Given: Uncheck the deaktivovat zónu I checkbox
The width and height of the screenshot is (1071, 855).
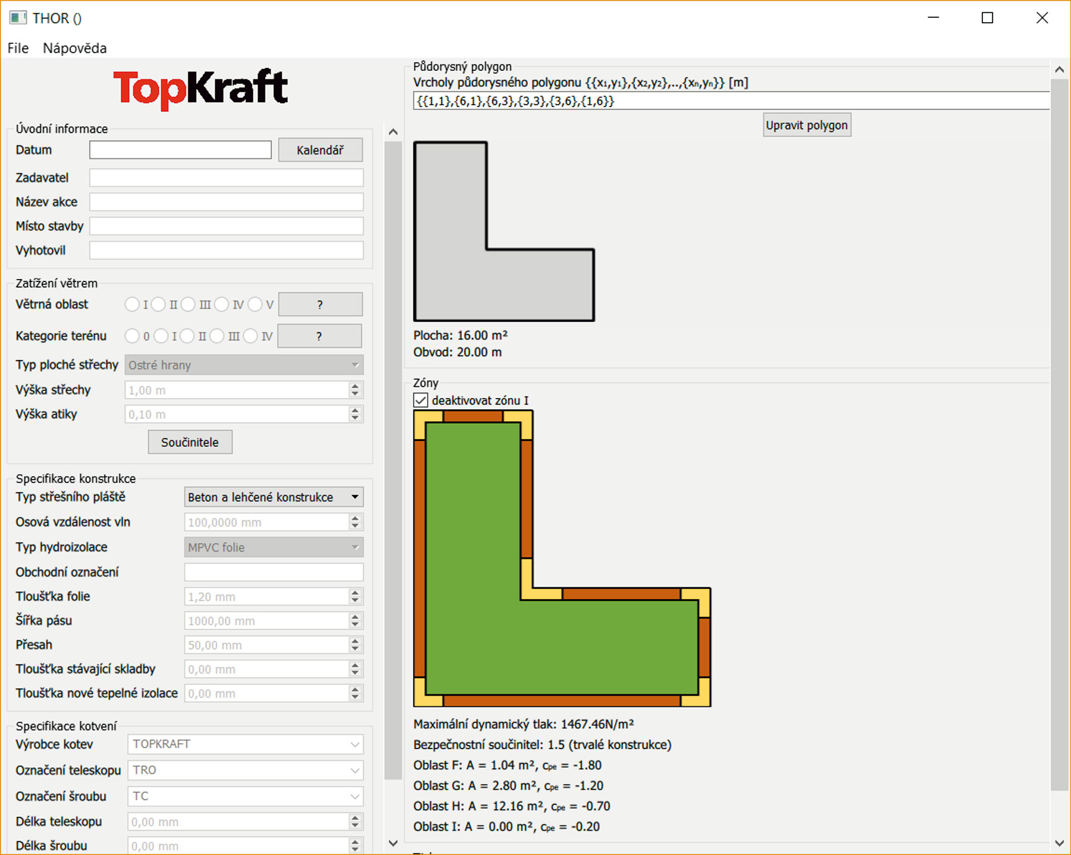Looking at the screenshot, I should [x=421, y=400].
